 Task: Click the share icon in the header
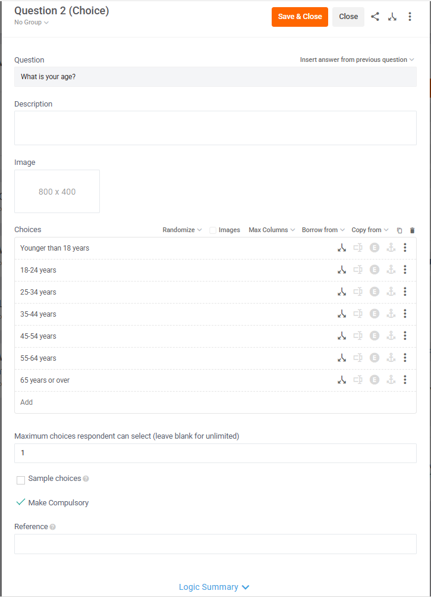(375, 17)
